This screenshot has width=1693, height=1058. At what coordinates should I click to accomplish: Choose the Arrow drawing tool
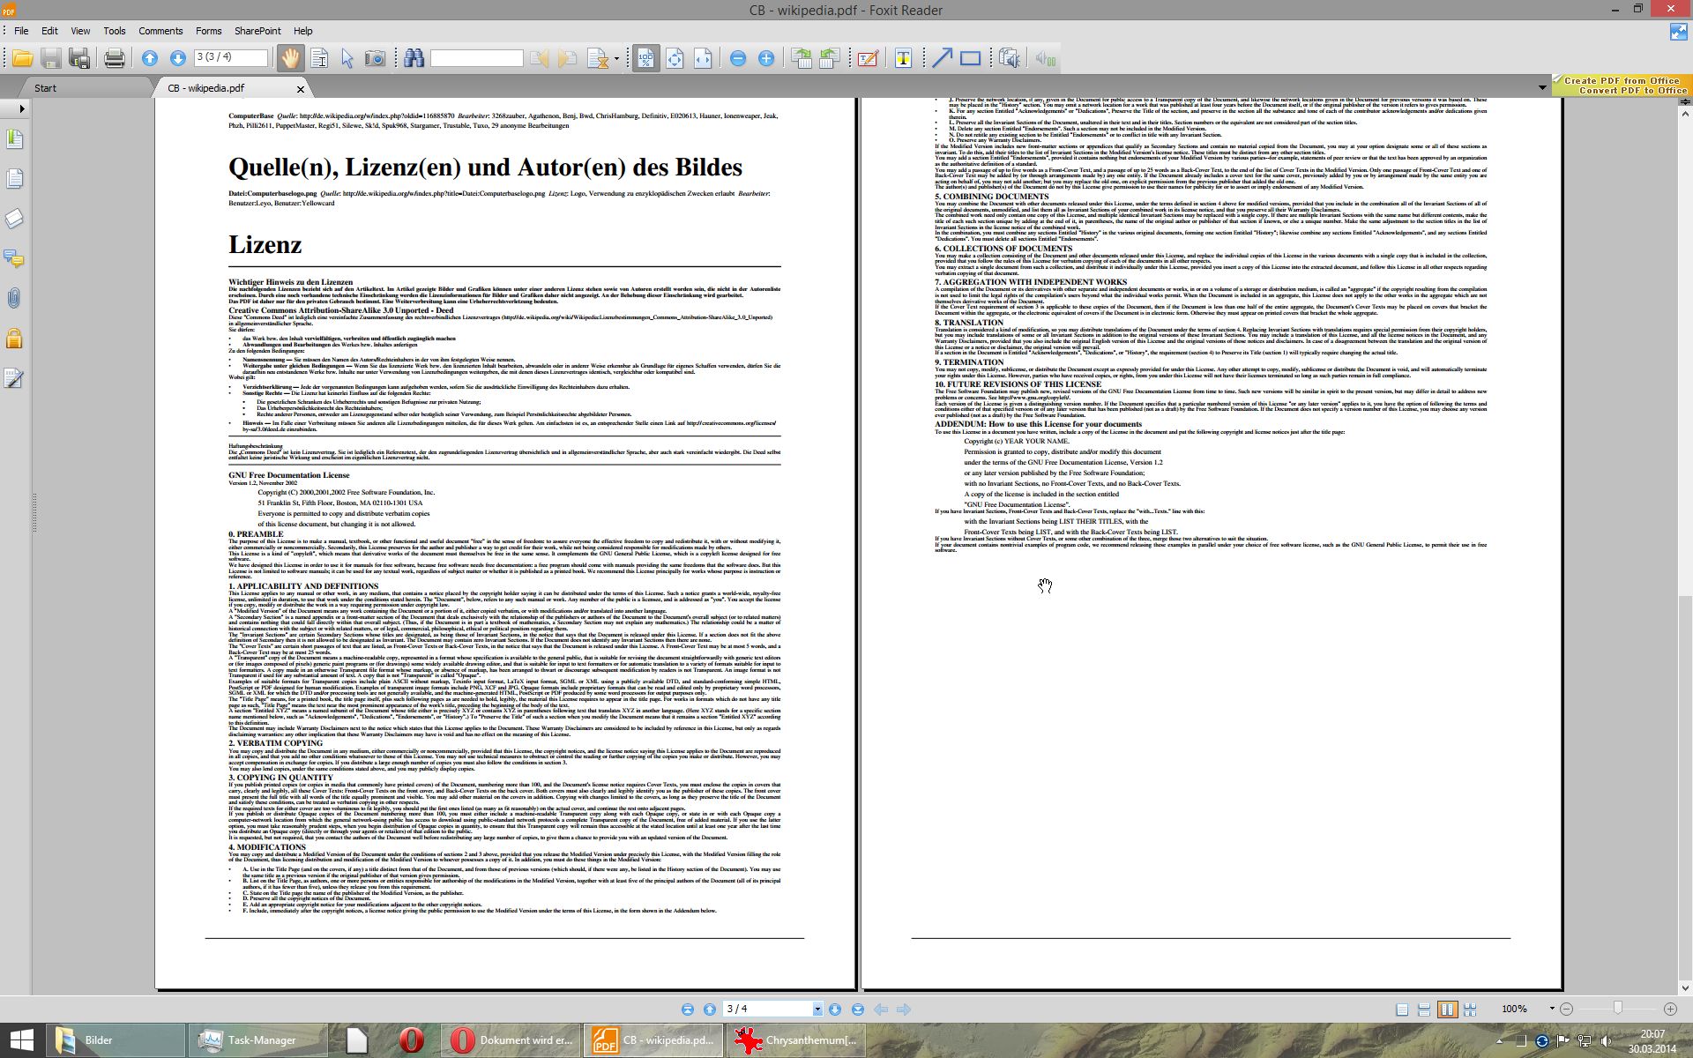pyautogui.click(x=942, y=58)
